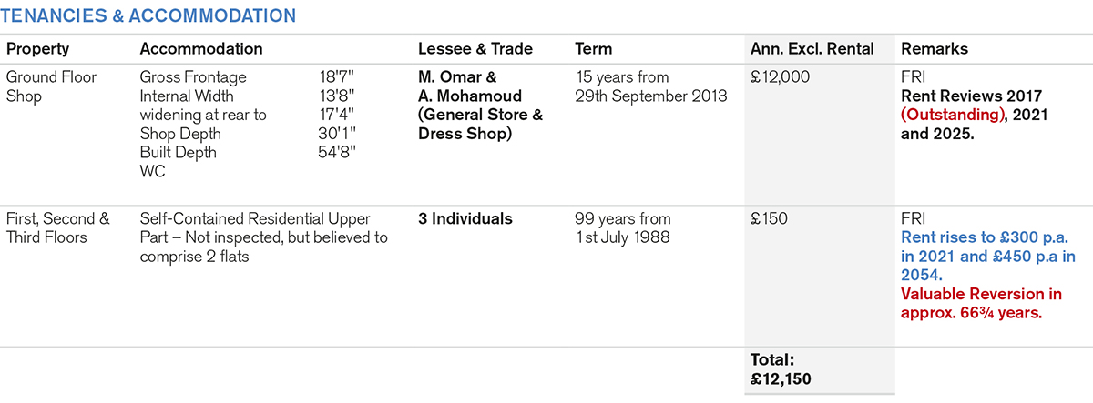Select the £150 rental amount
Viewport: 1093px width, 403px height.
[x=768, y=218]
